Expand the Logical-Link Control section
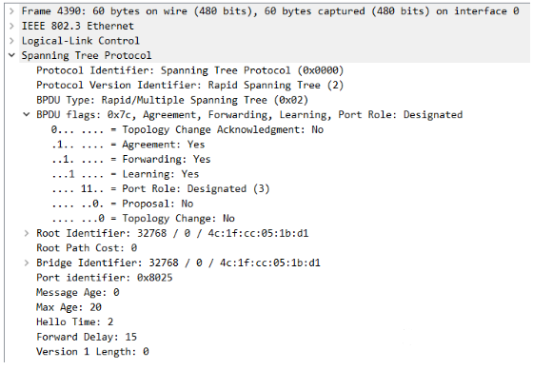This screenshot has height=370, width=533. pos(11,41)
